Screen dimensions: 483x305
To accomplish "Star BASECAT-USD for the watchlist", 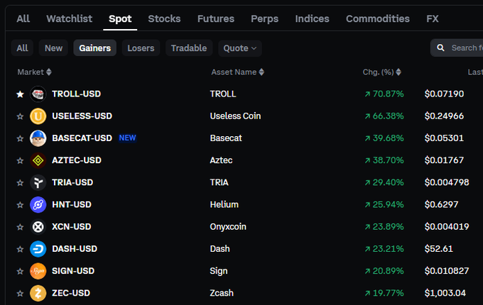I will pos(20,138).
